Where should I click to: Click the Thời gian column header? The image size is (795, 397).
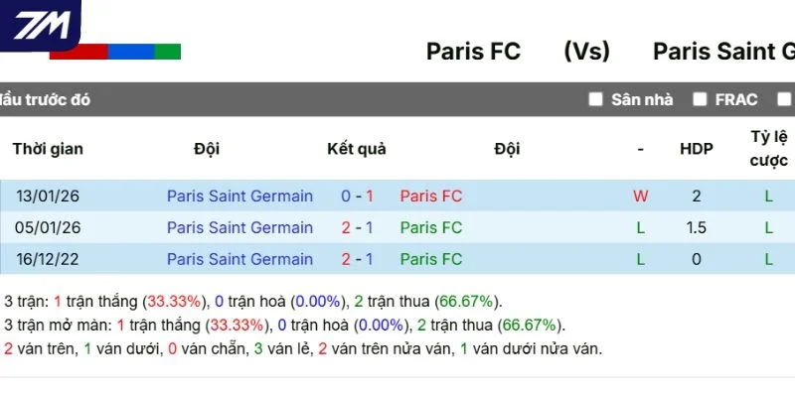48,149
